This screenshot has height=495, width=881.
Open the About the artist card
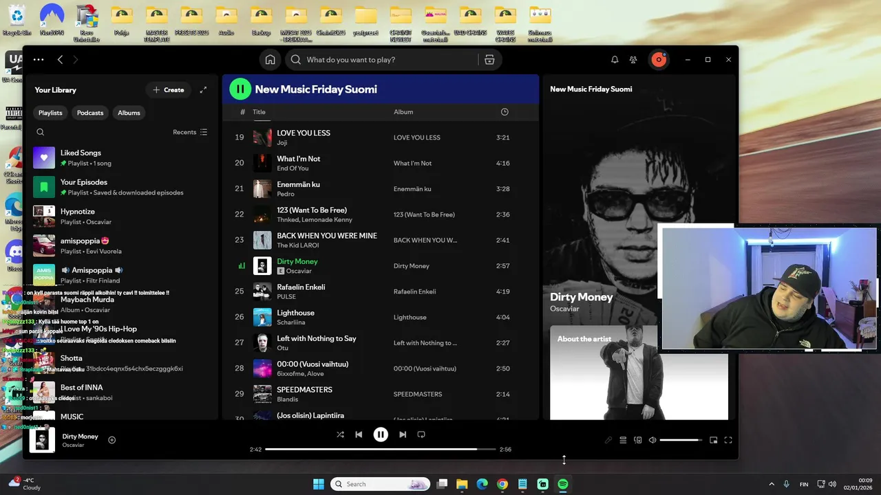tap(639, 372)
